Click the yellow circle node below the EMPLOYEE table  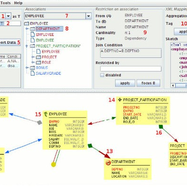[x=54, y=164]
